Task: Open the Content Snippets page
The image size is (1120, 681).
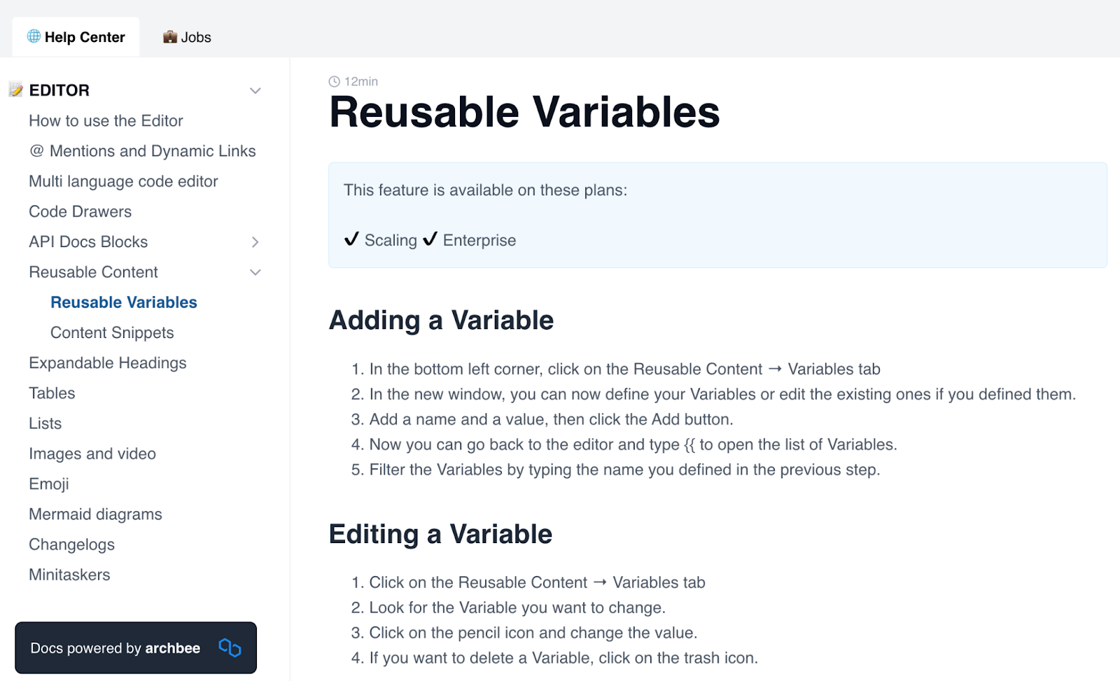Action: (111, 332)
